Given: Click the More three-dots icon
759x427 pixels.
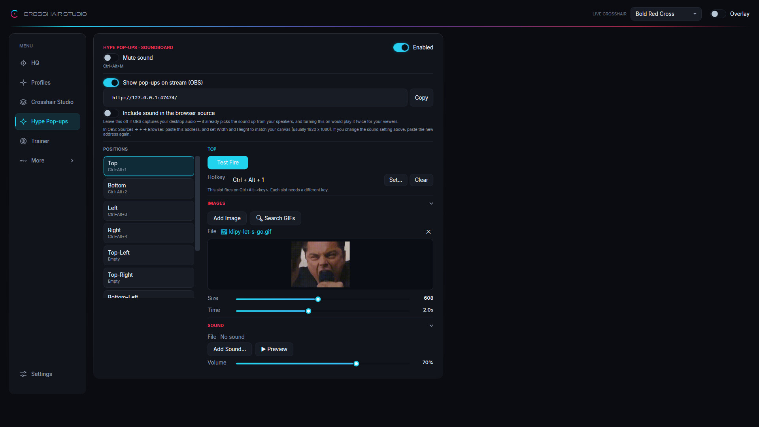Looking at the screenshot, I should pos(23,161).
